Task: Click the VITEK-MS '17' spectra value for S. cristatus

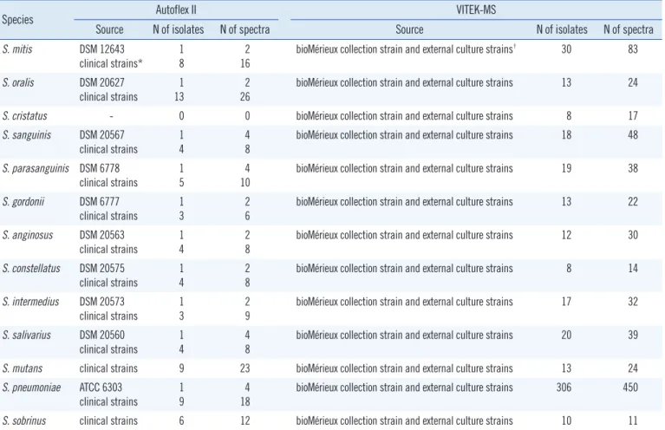Action: click(633, 116)
